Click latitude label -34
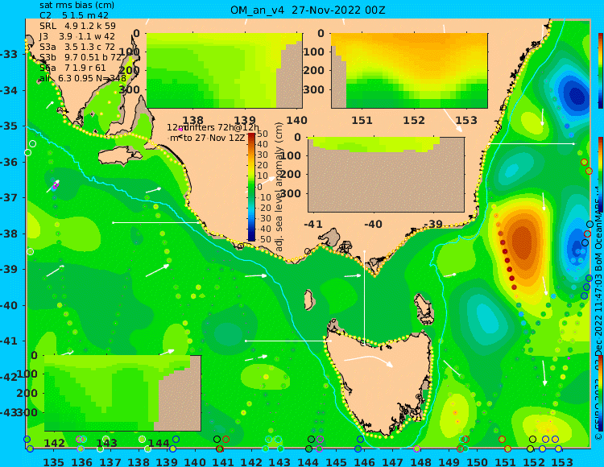 pyautogui.click(x=9, y=90)
